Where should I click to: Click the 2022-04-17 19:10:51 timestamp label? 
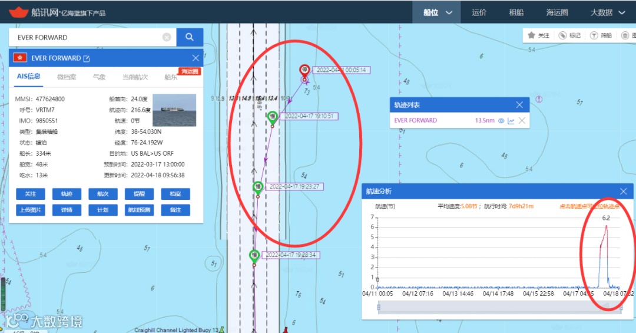(309, 116)
